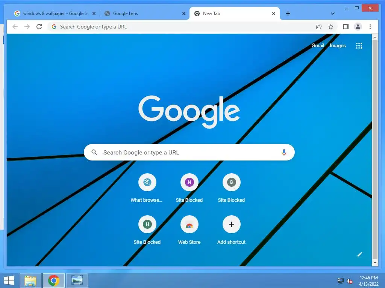Go back using the browser back arrow
Screen dimensions: 385x288
click(x=15, y=27)
